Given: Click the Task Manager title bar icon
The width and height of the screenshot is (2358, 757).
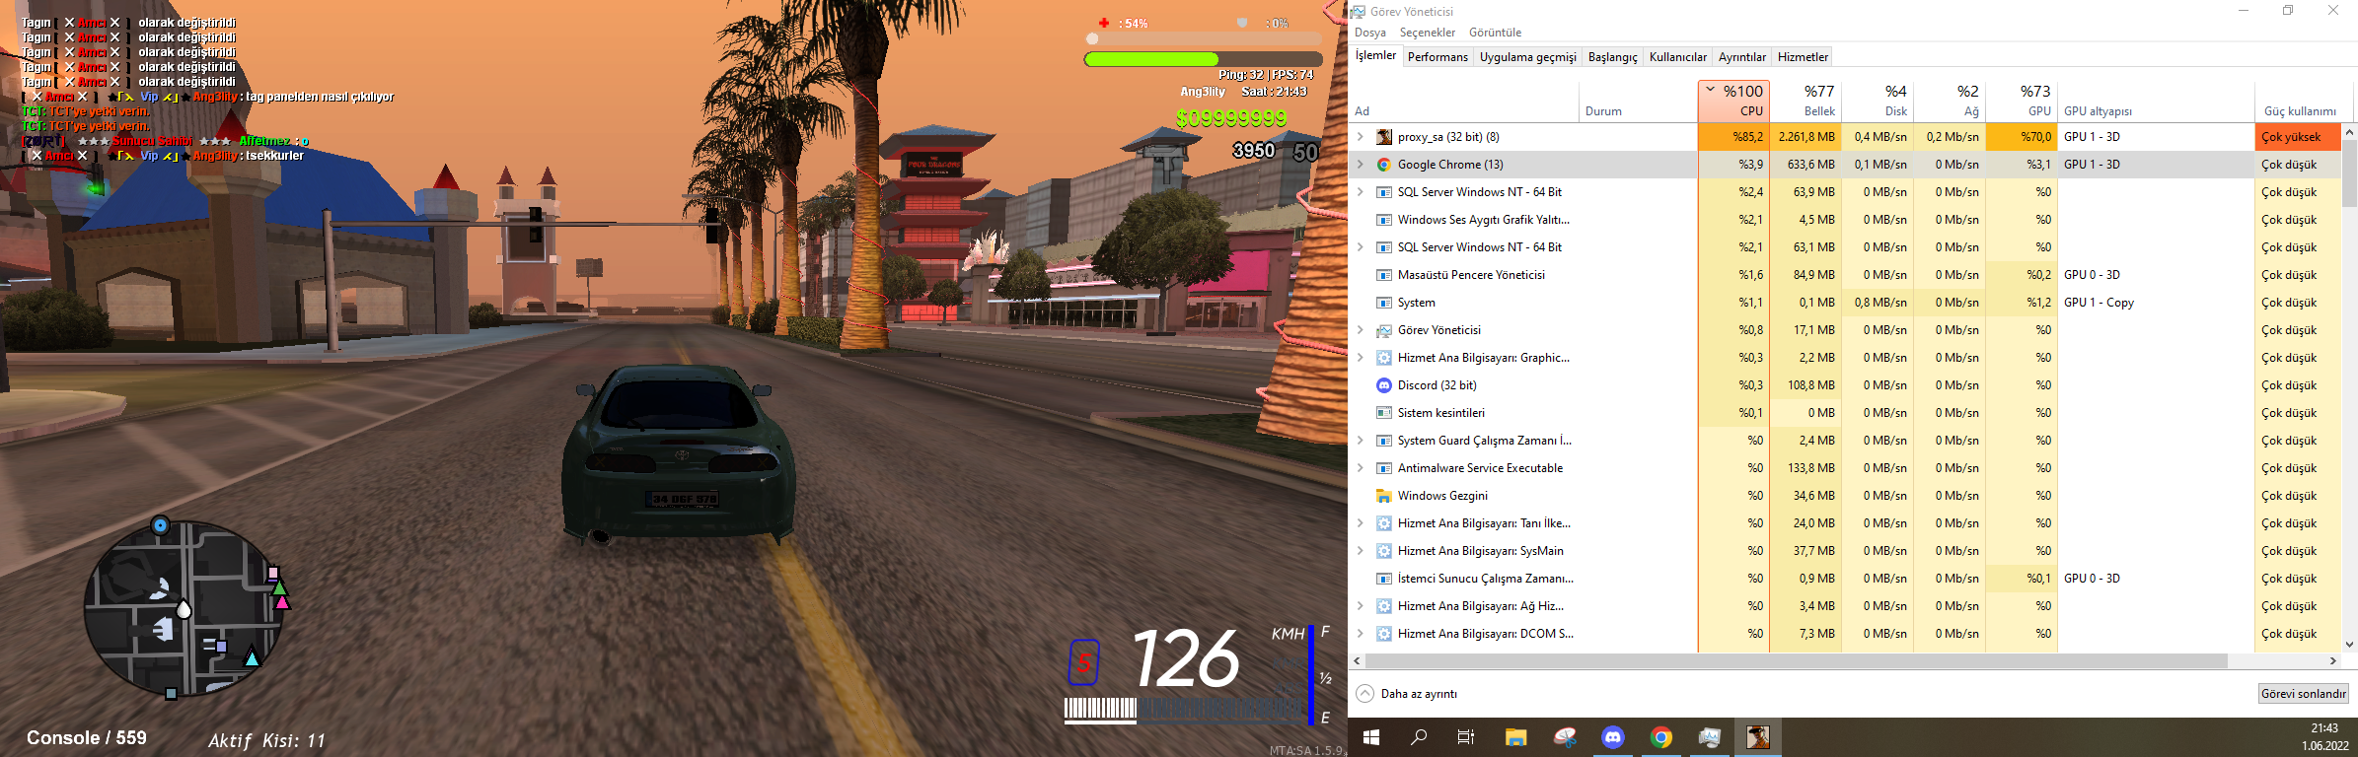Looking at the screenshot, I should click(1359, 11).
